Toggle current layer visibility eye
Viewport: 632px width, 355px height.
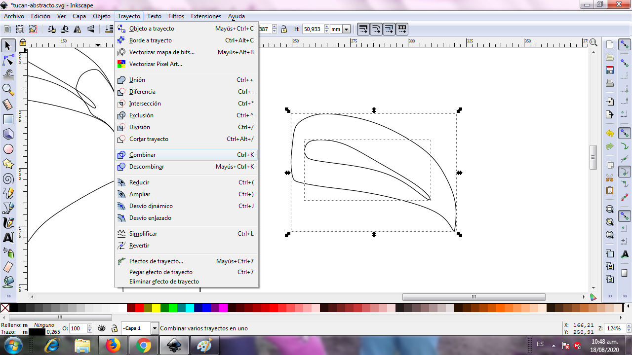(x=102, y=328)
